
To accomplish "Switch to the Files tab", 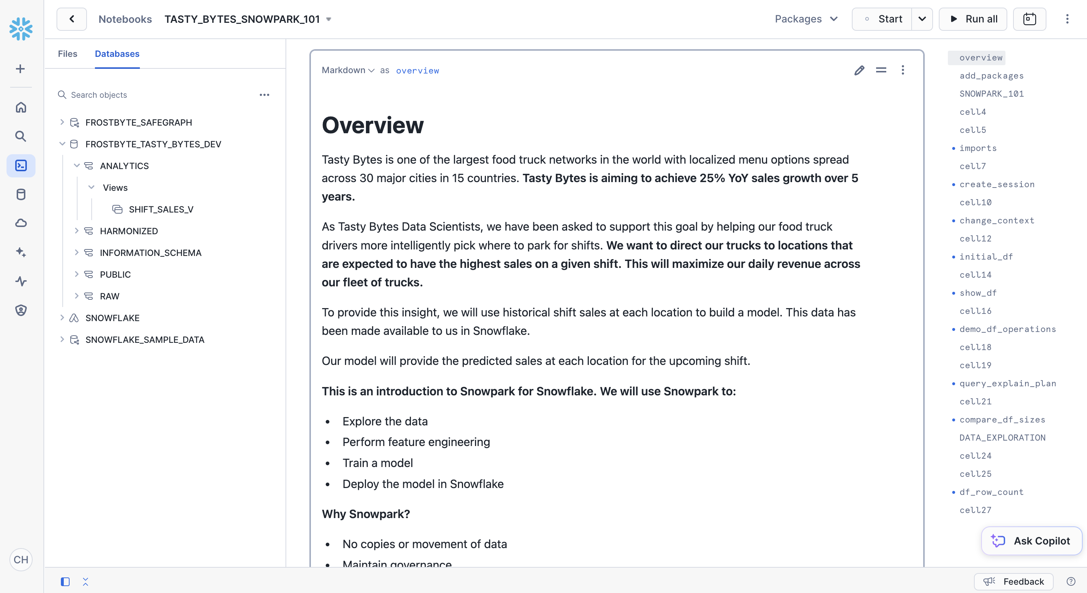I will pyautogui.click(x=67, y=54).
